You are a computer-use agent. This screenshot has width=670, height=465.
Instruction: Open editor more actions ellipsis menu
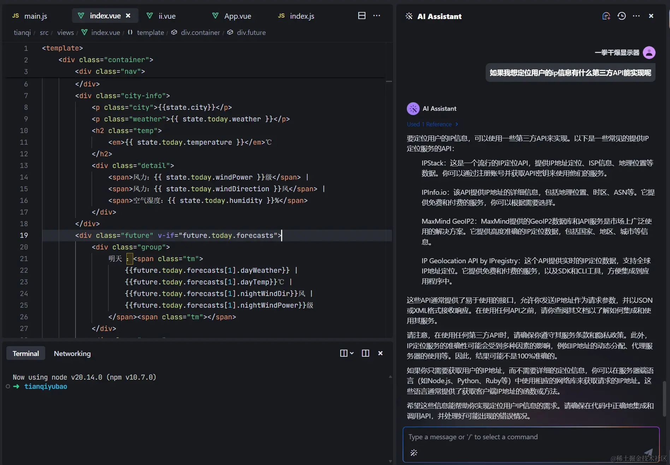377,16
